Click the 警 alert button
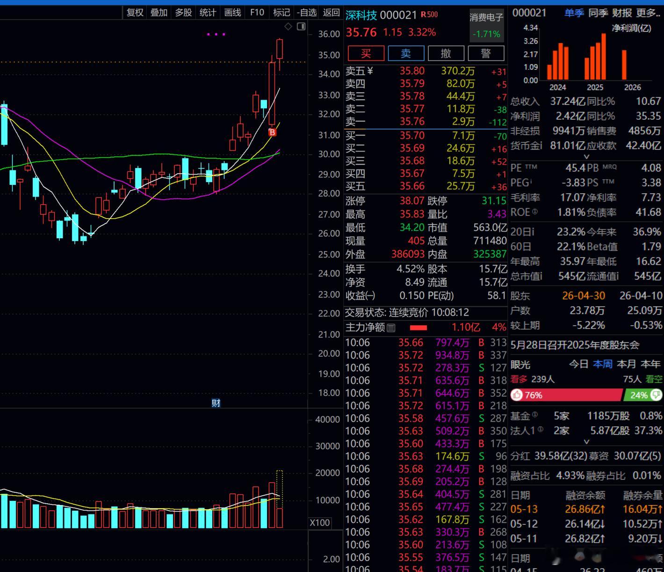Screen dimensions: 664x572 (x=486, y=53)
